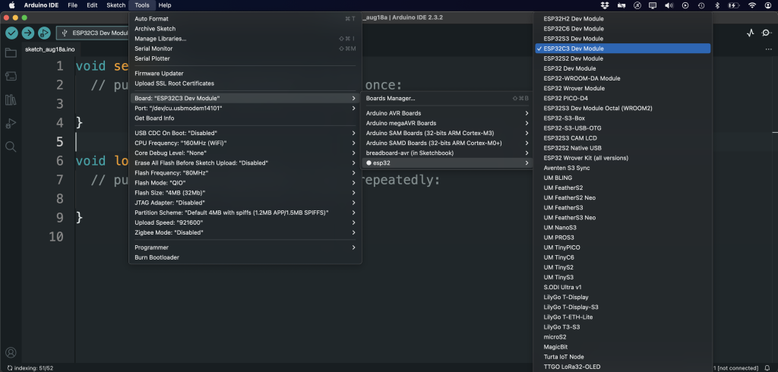Select ESP32 PICO-D4 board
This screenshot has width=778, height=372.
(623, 98)
